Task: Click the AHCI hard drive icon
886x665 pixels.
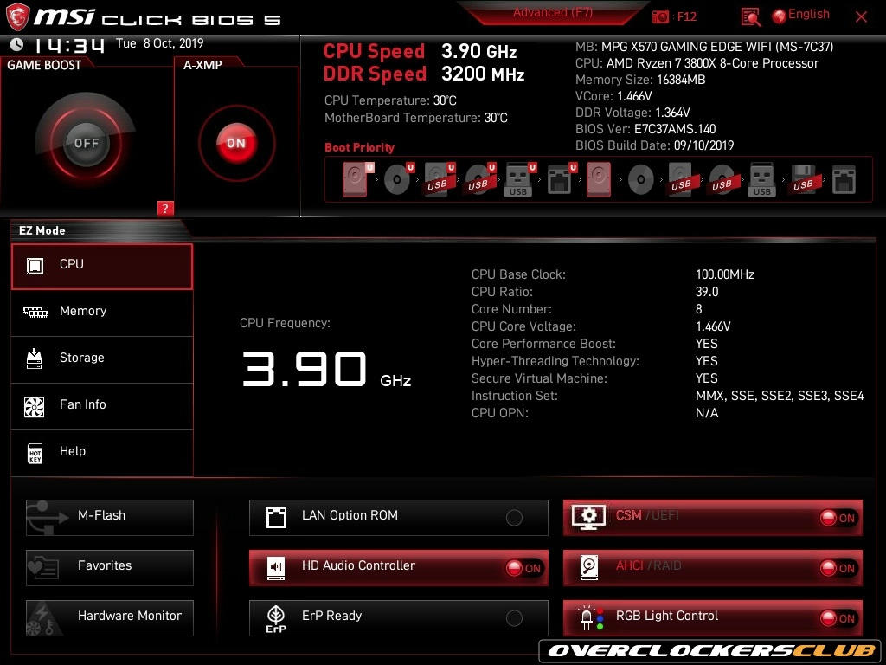Action: pyautogui.click(x=588, y=567)
